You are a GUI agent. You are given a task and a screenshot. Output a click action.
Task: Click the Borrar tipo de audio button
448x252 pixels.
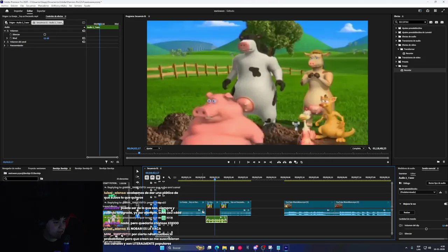click(x=437, y=183)
